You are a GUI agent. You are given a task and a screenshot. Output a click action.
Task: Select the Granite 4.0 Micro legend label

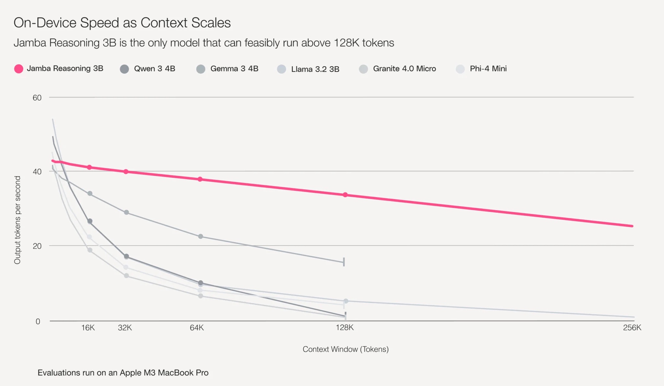(404, 69)
